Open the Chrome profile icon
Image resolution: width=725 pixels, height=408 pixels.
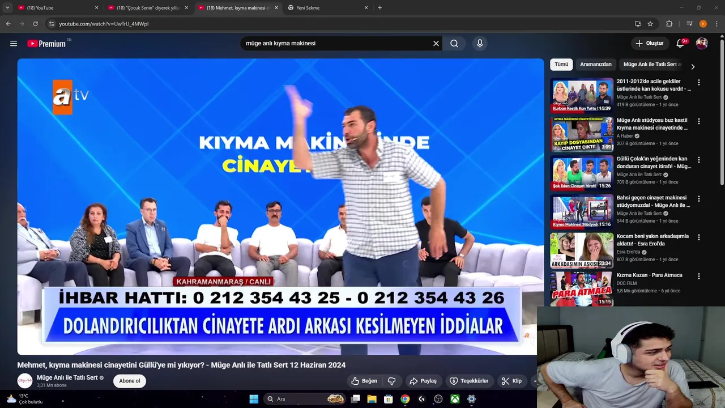click(x=703, y=24)
